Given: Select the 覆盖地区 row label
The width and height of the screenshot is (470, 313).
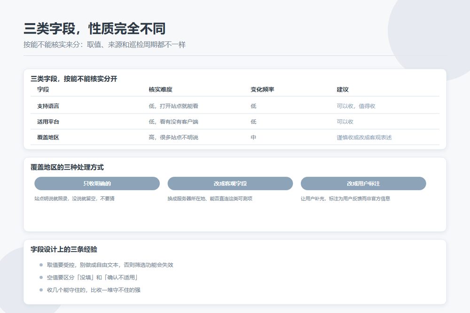Looking at the screenshot, I should coord(48,137).
